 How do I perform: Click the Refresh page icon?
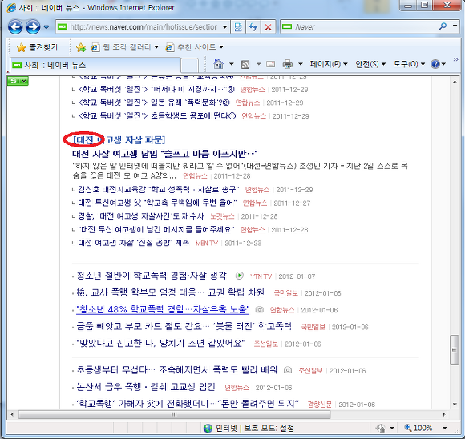[x=253, y=27]
